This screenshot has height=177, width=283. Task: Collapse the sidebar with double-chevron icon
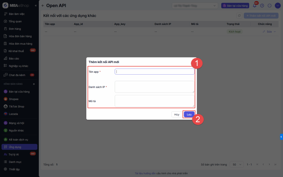click(36, 6)
